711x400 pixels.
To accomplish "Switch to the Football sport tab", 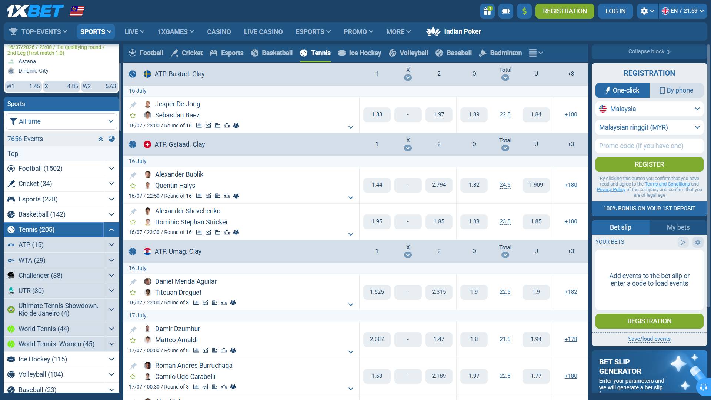I will pos(146,53).
